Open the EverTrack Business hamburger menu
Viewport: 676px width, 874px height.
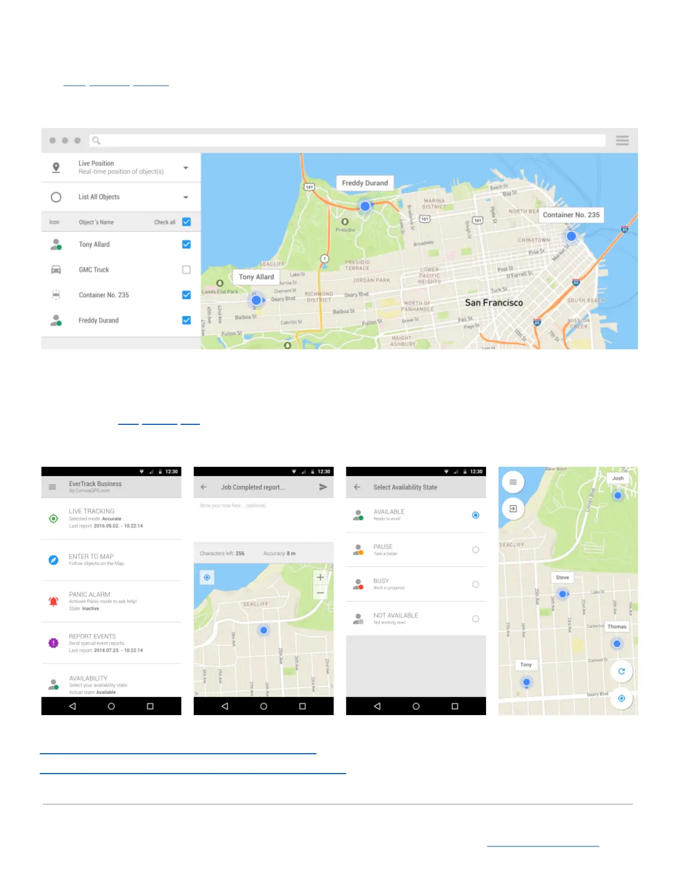click(52, 487)
